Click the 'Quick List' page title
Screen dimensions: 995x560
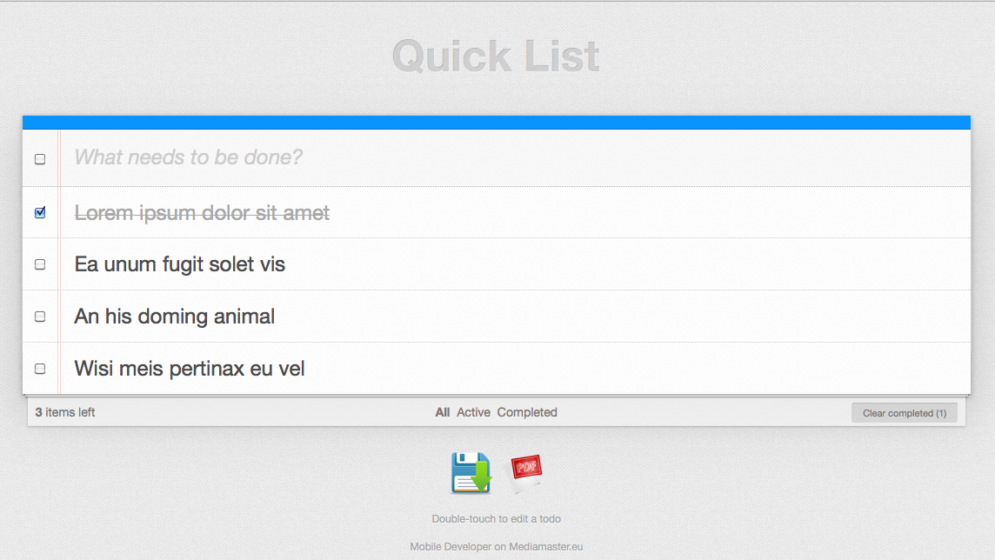496,57
